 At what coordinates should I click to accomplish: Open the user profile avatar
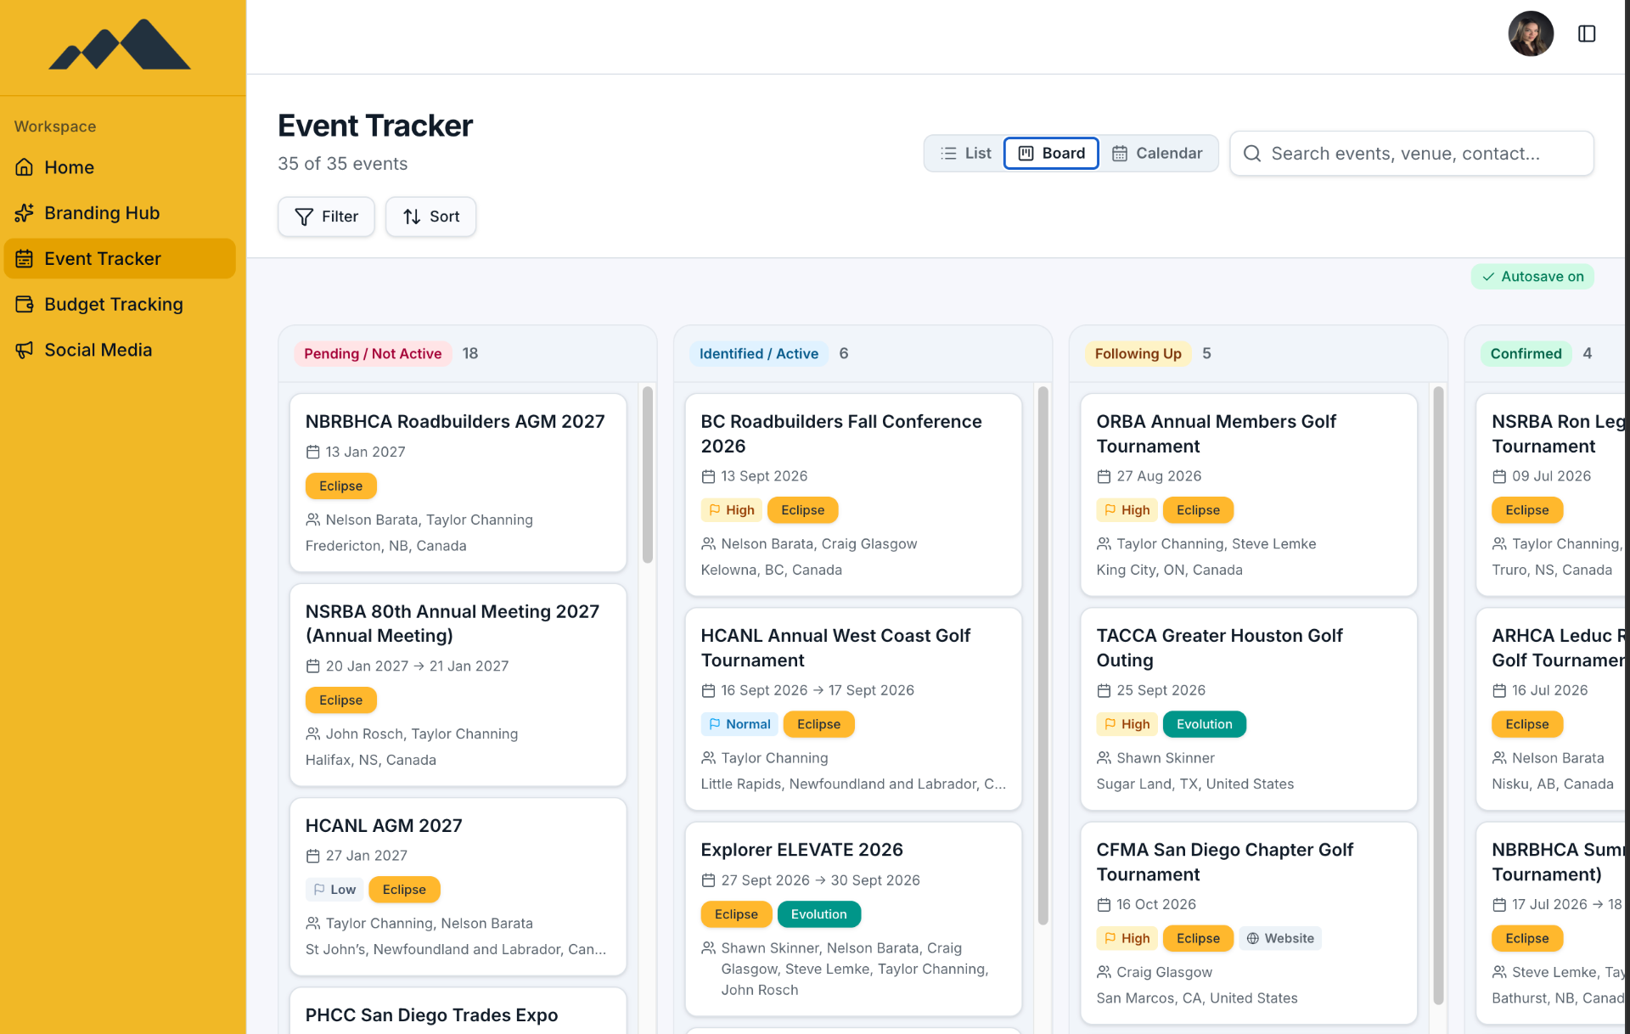point(1531,34)
